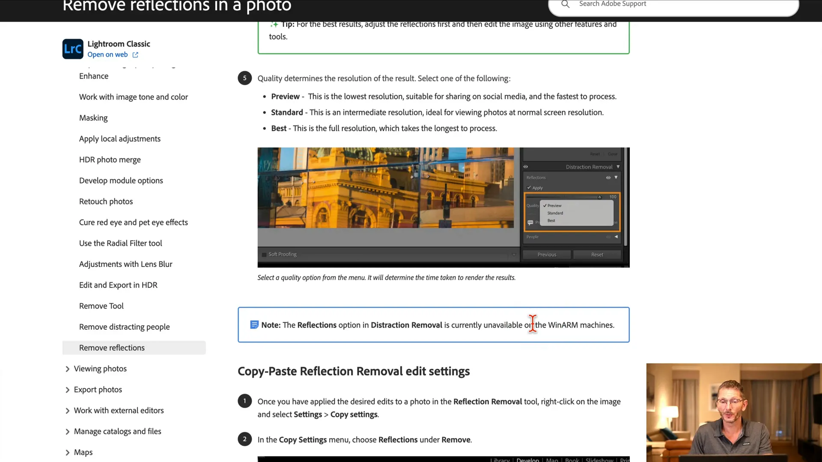Click the image caption about quality option
The image size is (822, 462).
pos(386,278)
